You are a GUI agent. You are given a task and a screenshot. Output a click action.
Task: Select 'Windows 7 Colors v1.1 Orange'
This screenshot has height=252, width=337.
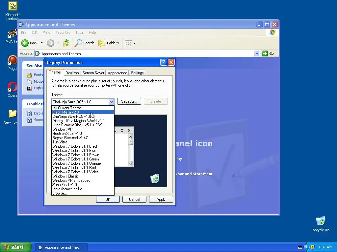coord(83,163)
